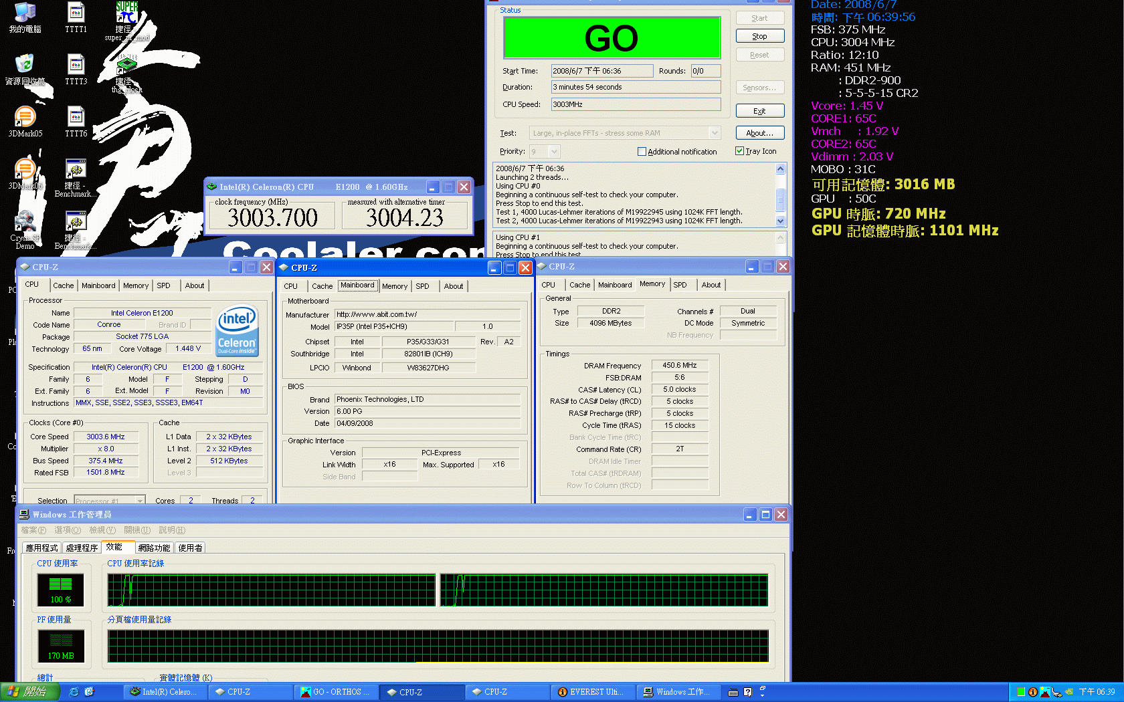Open the Priority dropdown in ORTHOS

pyautogui.click(x=554, y=152)
